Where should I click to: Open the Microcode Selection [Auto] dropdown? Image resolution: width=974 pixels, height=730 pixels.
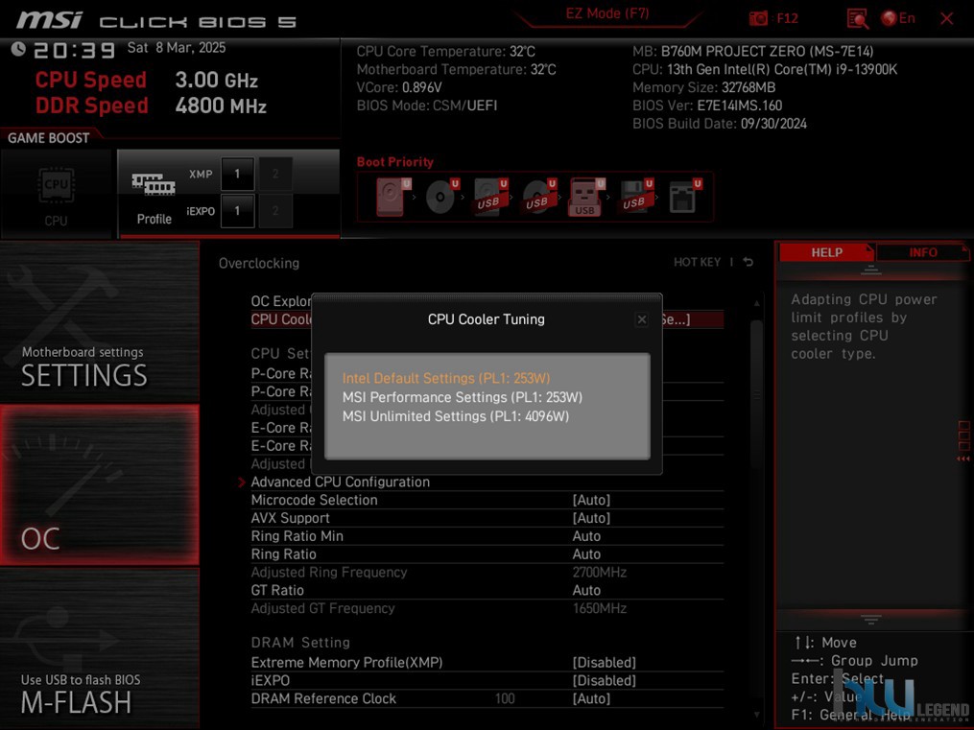point(591,500)
